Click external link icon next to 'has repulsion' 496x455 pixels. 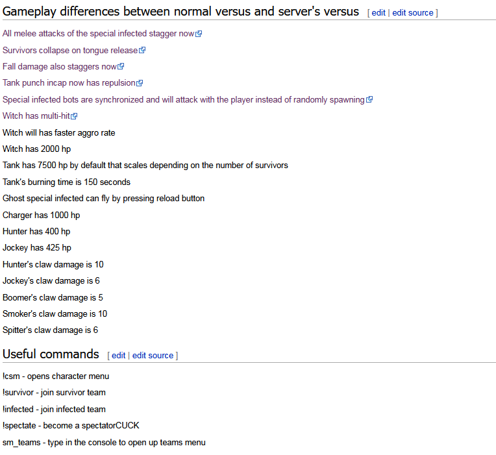[140, 83]
